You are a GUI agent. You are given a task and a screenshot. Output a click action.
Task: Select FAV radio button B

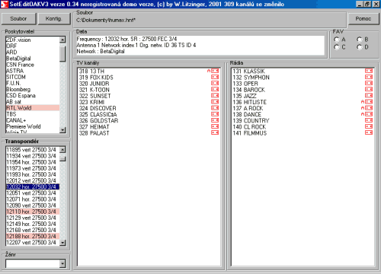coord(360,40)
